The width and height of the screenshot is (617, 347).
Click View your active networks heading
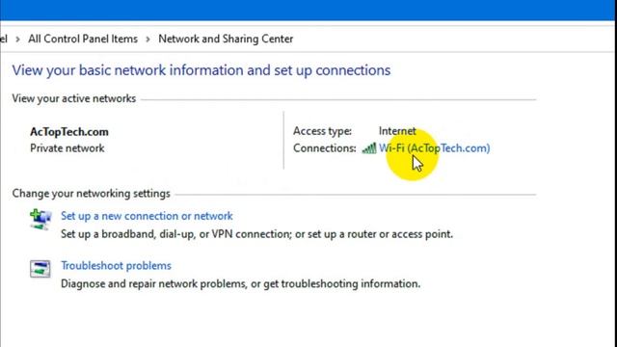(x=74, y=98)
